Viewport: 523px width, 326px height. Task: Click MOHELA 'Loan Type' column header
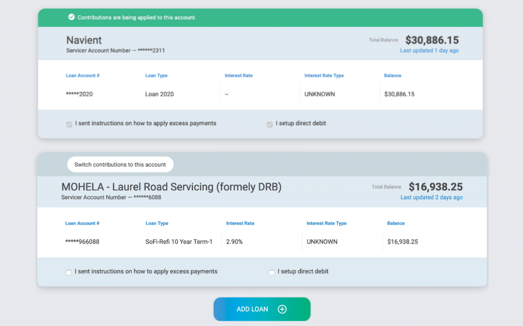(157, 223)
